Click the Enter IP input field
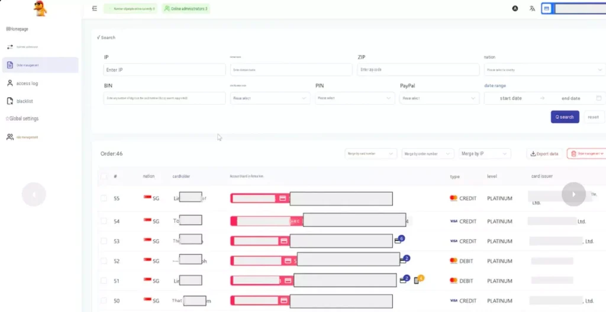606x312 pixels. [165, 70]
